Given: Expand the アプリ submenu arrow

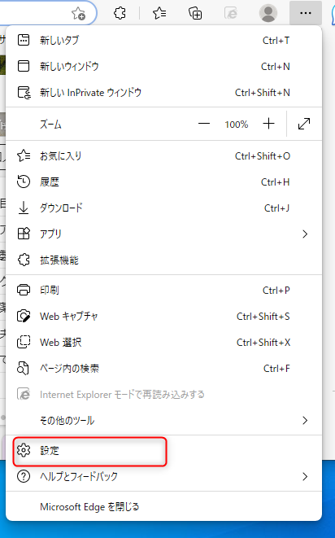Looking at the screenshot, I should [305, 234].
